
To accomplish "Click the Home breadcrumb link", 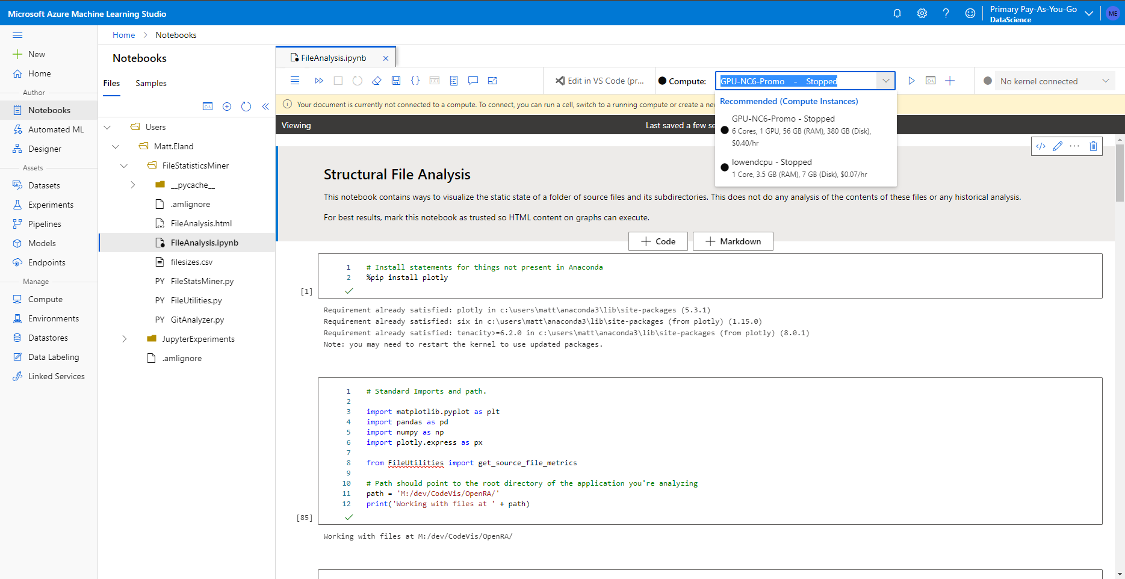I will coord(124,35).
